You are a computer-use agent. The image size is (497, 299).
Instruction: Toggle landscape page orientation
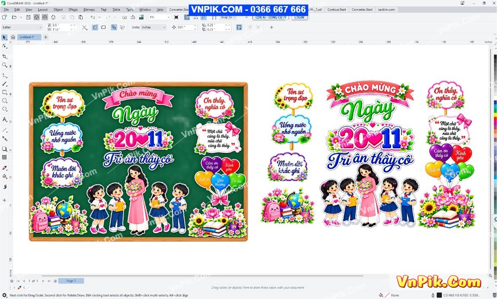103,27
